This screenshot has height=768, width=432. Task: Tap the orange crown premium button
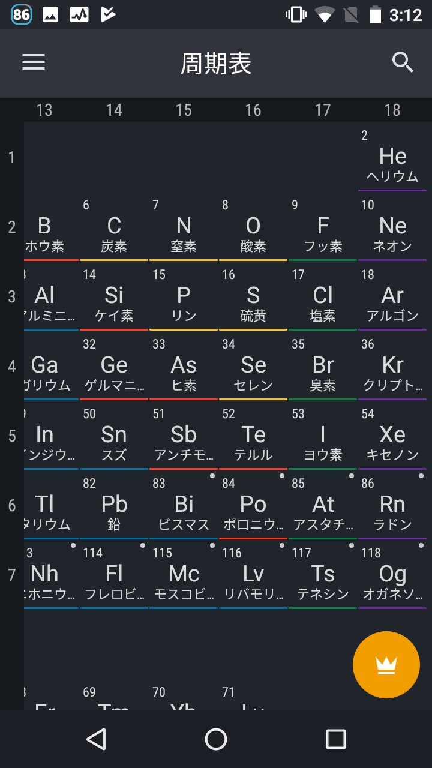pos(386,665)
